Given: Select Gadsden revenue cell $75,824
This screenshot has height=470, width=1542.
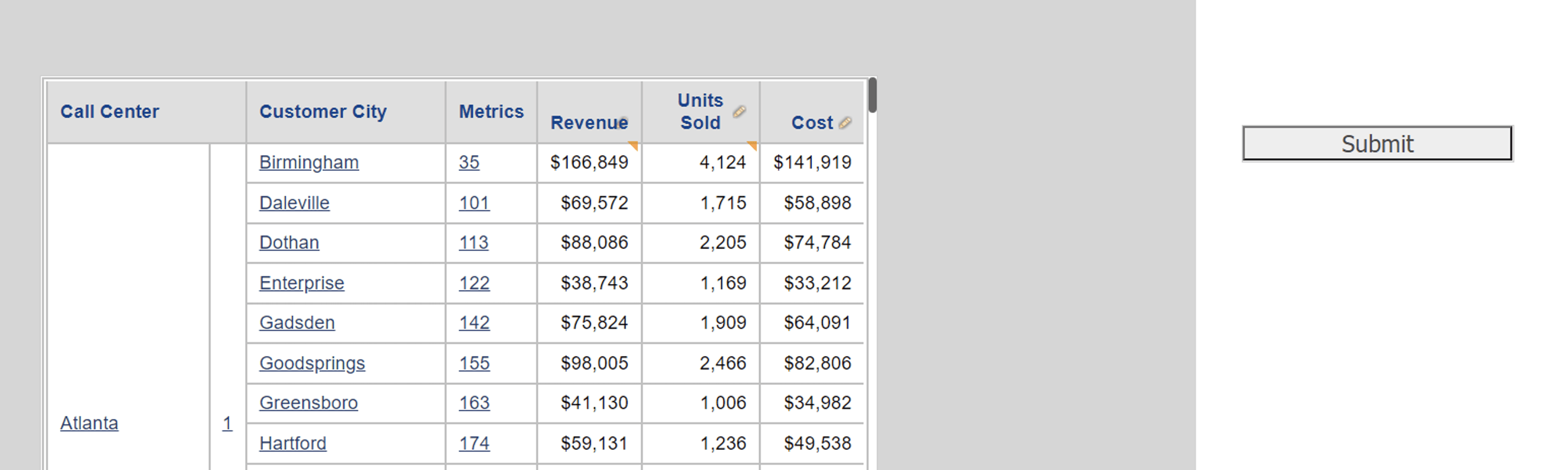Looking at the screenshot, I should pyautogui.click(x=589, y=322).
